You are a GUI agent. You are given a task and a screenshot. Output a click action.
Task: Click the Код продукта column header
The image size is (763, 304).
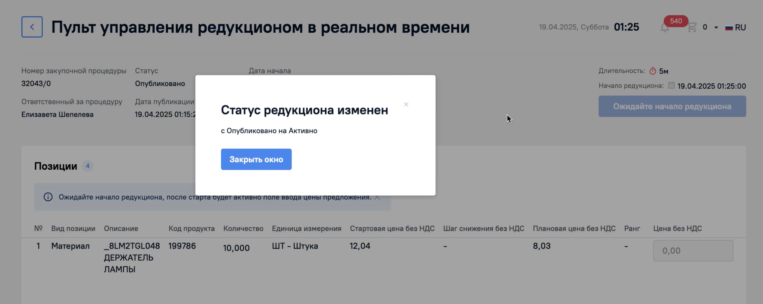point(192,229)
